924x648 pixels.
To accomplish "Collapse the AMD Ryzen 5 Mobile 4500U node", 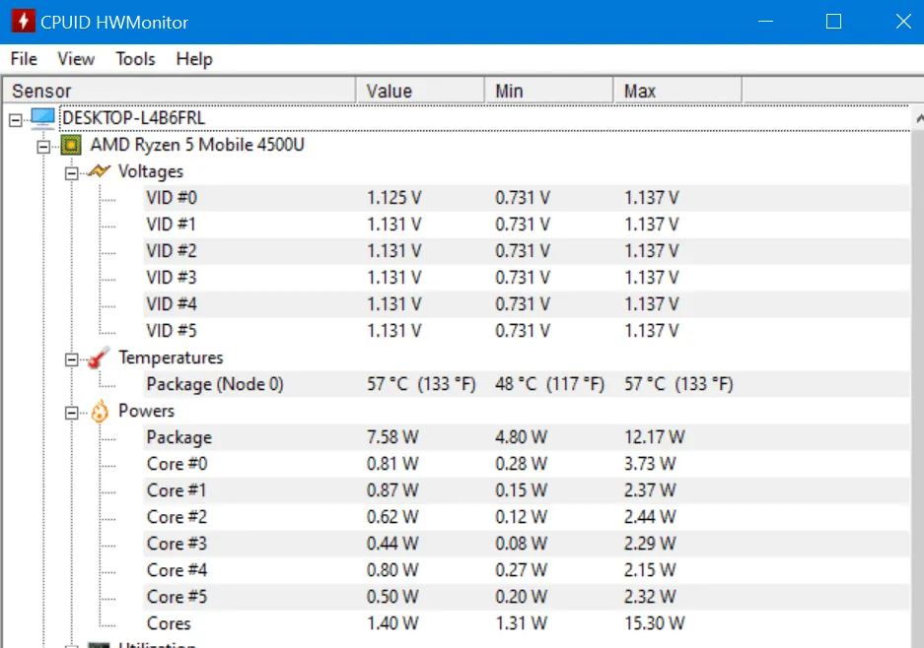I will (43, 147).
